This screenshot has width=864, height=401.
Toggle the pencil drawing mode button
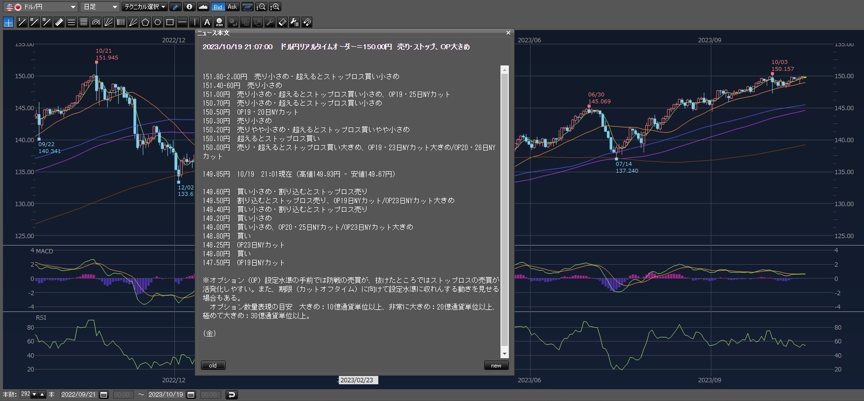[175, 7]
